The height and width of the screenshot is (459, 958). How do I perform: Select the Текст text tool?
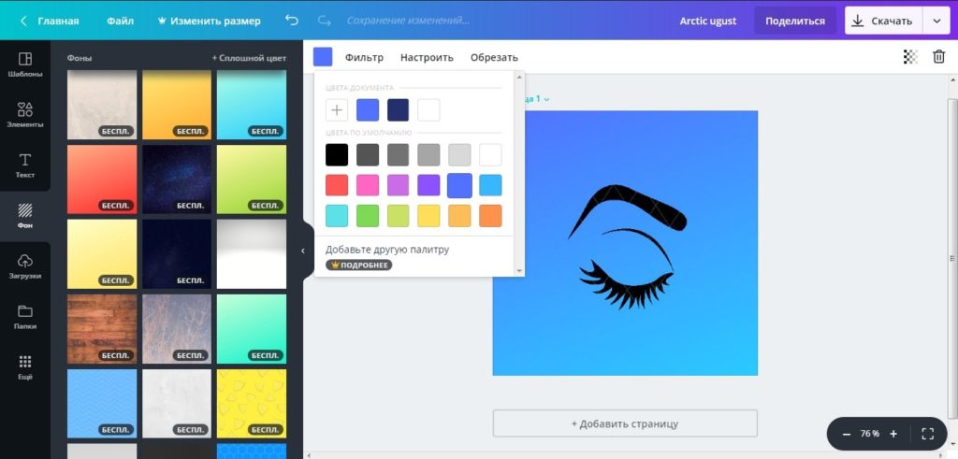tap(25, 165)
